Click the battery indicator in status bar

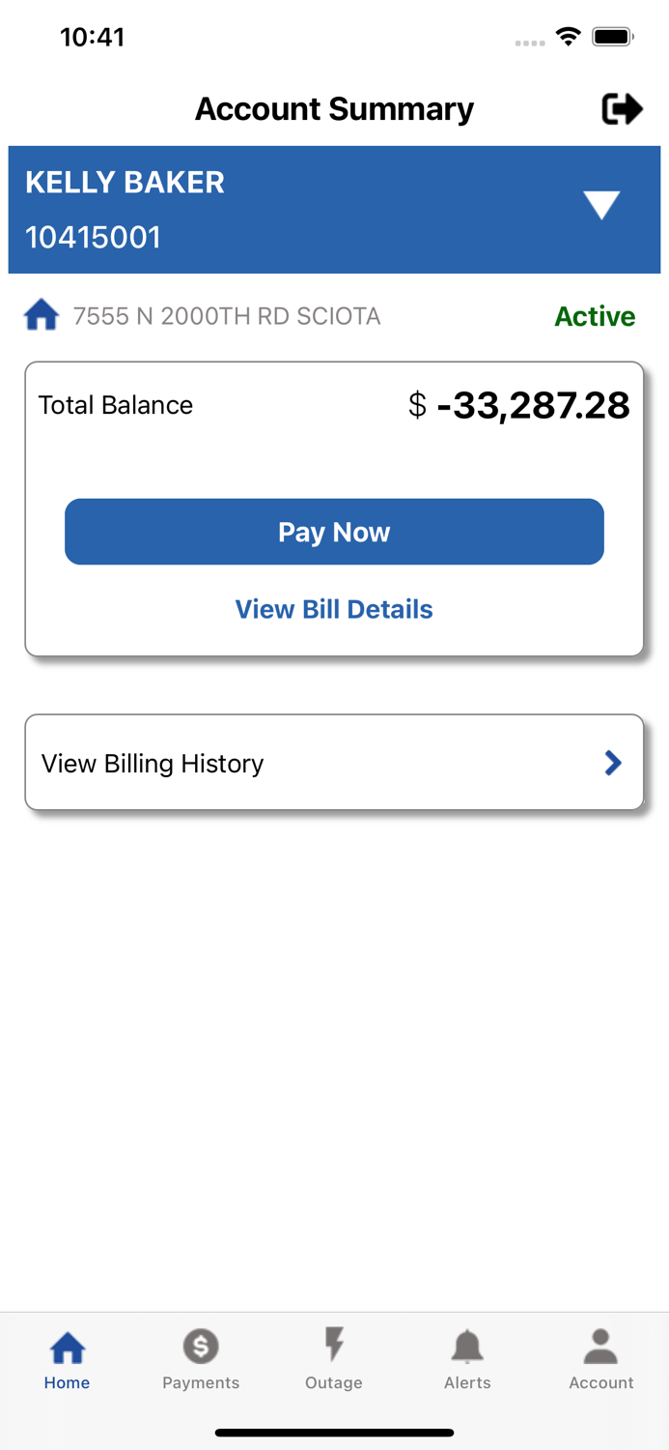(x=612, y=38)
